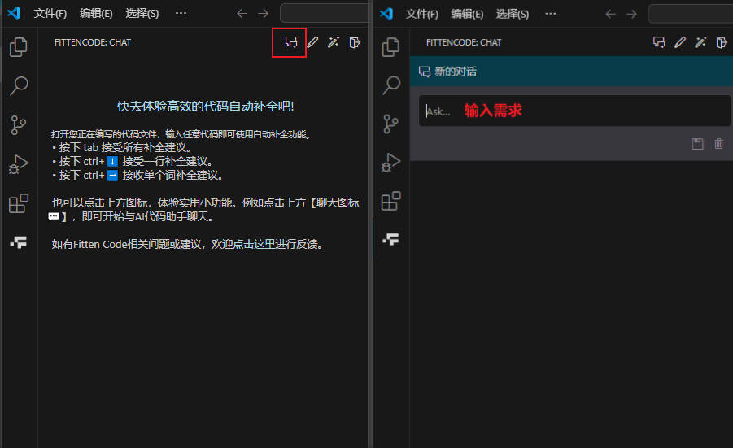
Task: Open 选择(S) menu in the right window
Action: (x=513, y=14)
